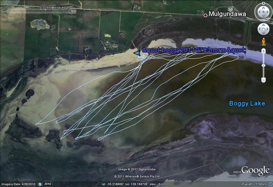This screenshot has height=187, width=273.
Task: Click the 2010 imagery year button
Action: (47, 183)
